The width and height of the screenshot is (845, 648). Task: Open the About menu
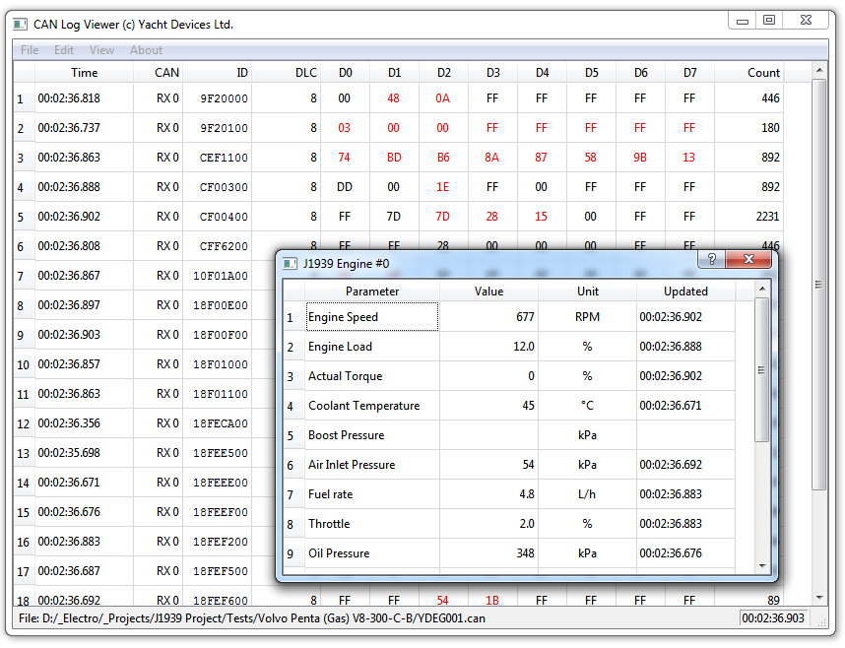[x=146, y=50]
